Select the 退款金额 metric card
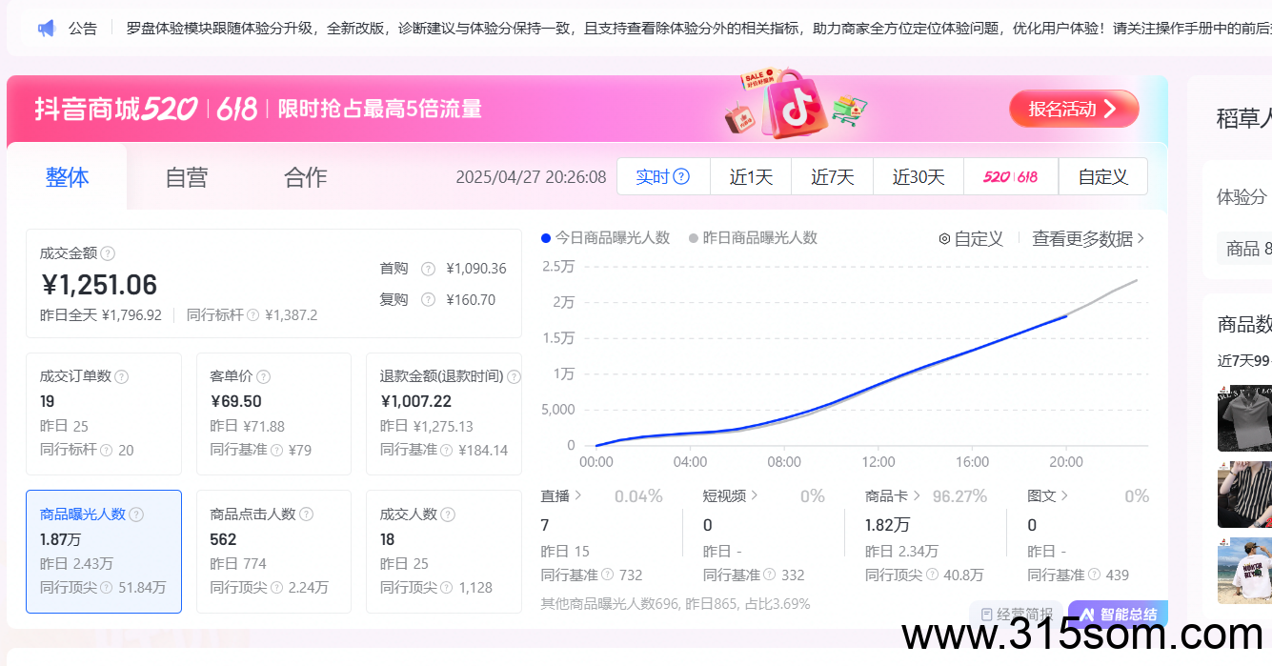The width and height of the screenshot is (1272, 666). 444,414
